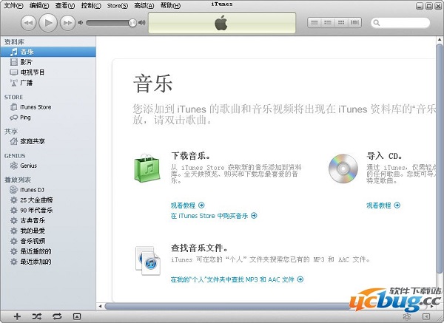The height and width of the screenshot is (323, 444).
Task: Open 在 iTunes Store 中购买音乐 link
Action: coord(214,216)
